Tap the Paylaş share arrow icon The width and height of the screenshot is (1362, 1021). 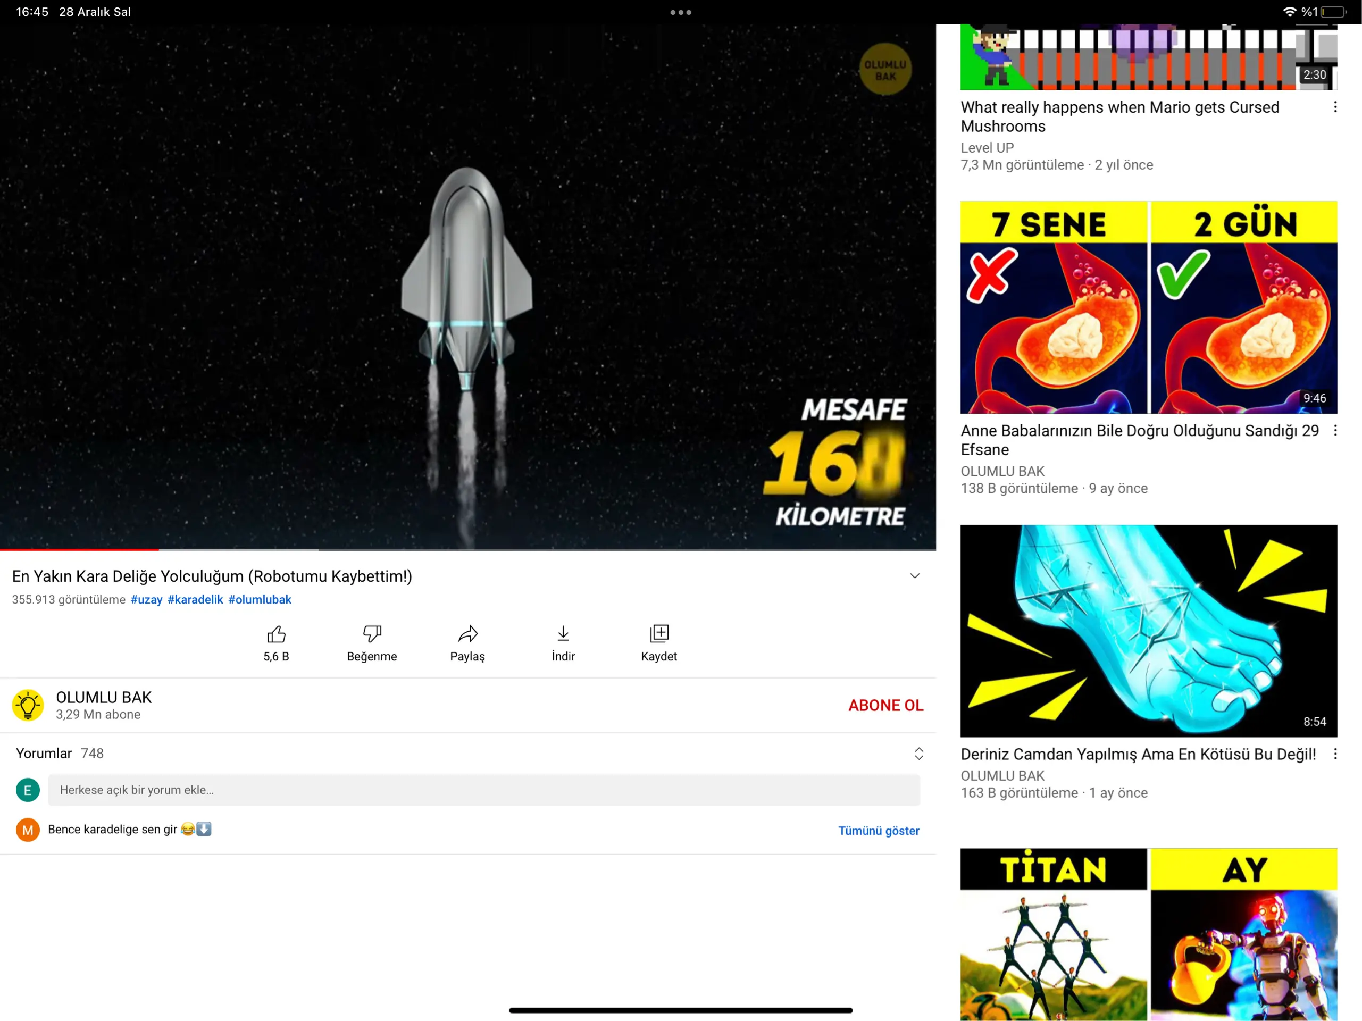coord(467,634)
